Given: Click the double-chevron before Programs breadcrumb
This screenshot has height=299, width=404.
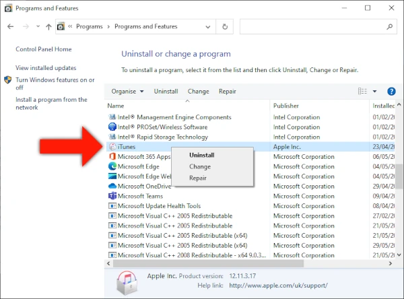Looking at the screenshot, I should click(70, 26).
